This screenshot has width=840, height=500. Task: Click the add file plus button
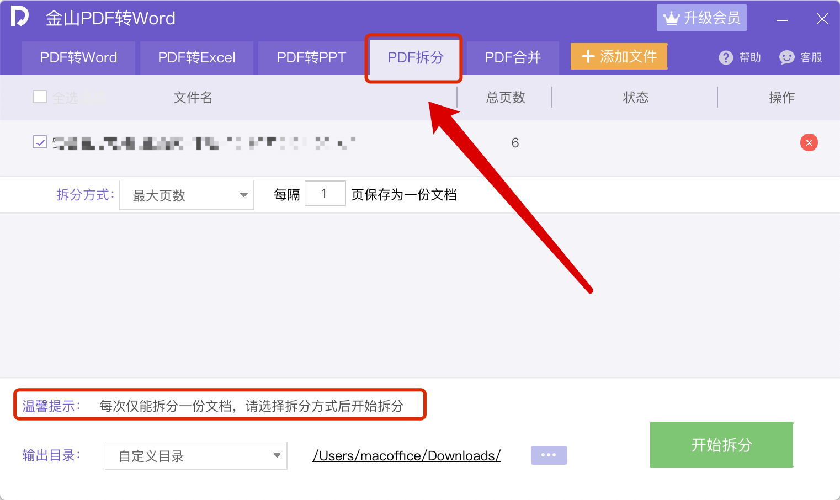pos(619,57)
